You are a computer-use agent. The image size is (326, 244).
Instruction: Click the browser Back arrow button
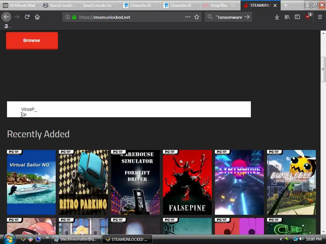(6, 17)
